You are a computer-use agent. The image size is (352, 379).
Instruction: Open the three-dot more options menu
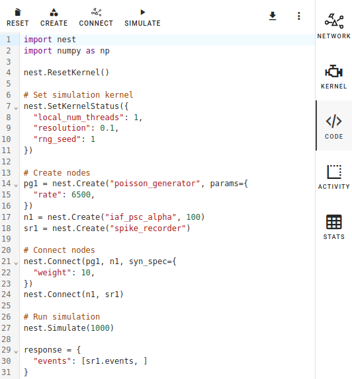pos(299,16)
